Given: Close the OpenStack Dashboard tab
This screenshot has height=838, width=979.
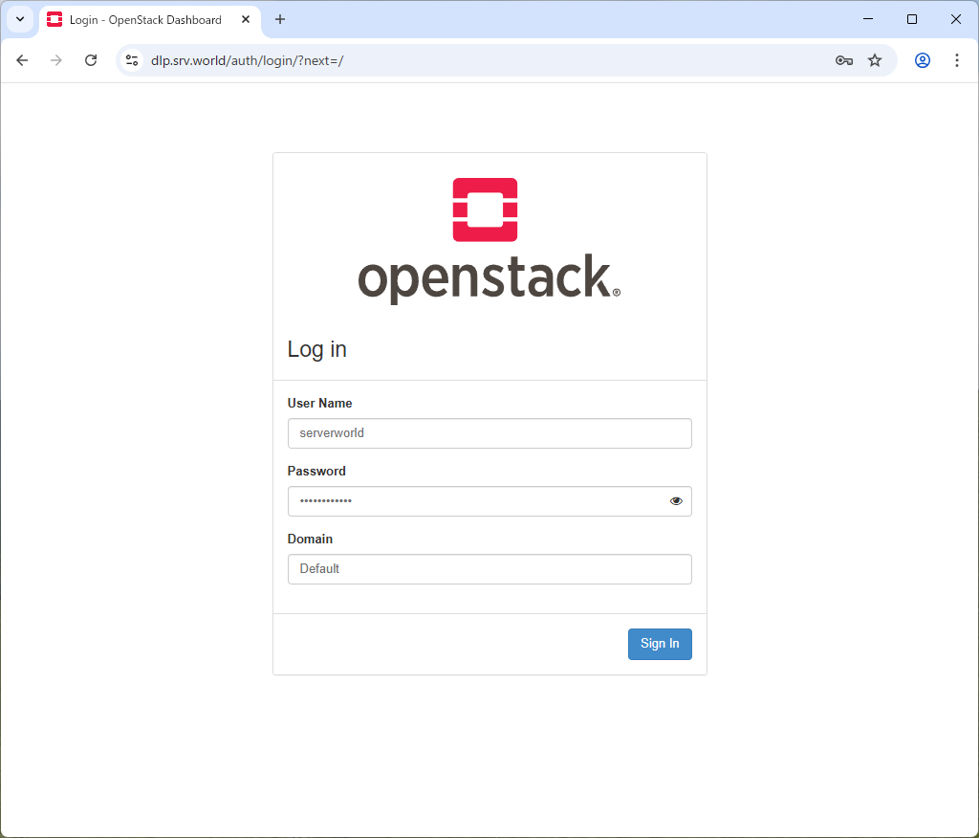Looking at the screenshot, I should click(246, 19).
